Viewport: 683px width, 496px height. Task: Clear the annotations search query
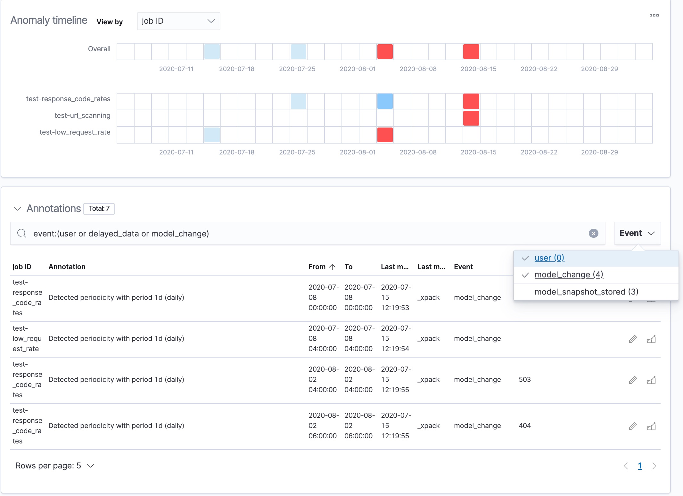[x=593, y=234]
